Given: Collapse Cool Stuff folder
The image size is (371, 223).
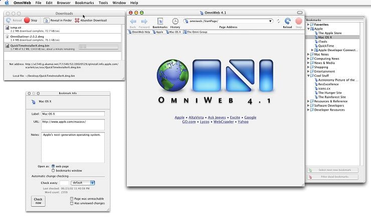Looking at the screenshot, I should (x=308, y=76).
